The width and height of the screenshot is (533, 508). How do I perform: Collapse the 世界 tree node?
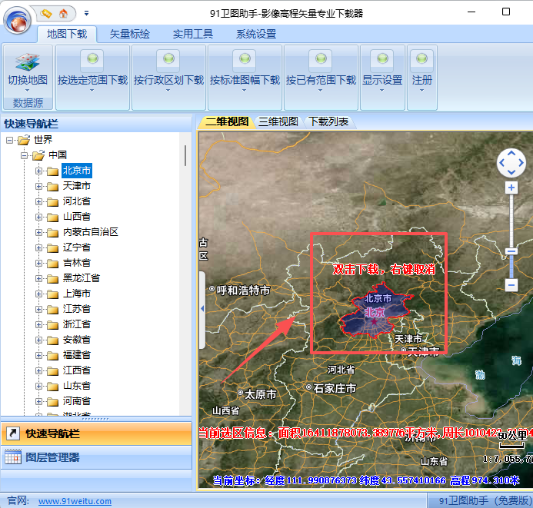click(9, 140)
